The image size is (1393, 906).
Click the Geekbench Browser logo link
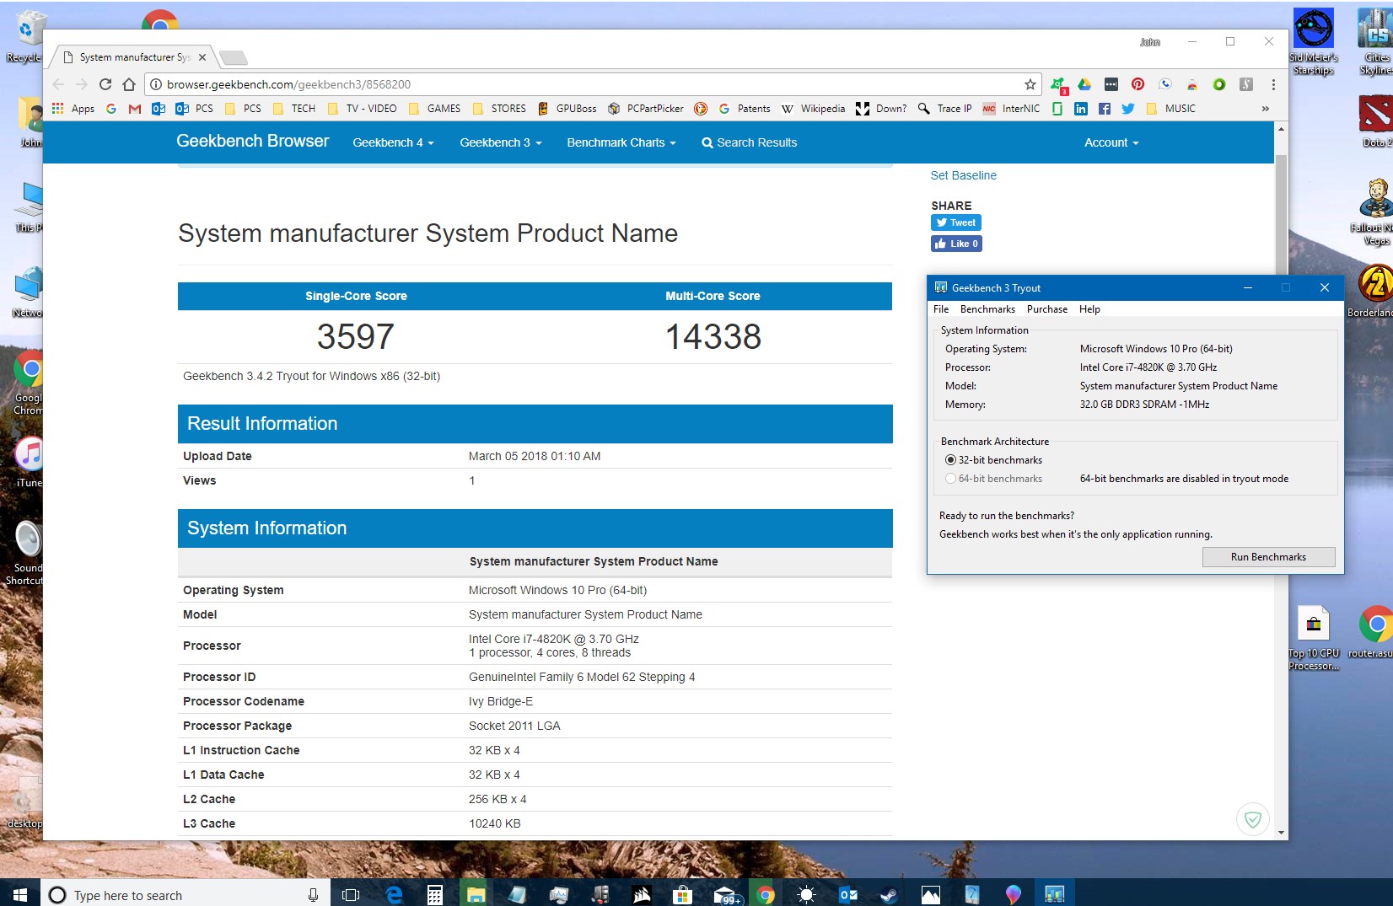coord(252,142)
